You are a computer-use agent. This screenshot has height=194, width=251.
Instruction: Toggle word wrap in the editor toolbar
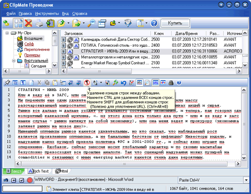[x=15, y=83]
